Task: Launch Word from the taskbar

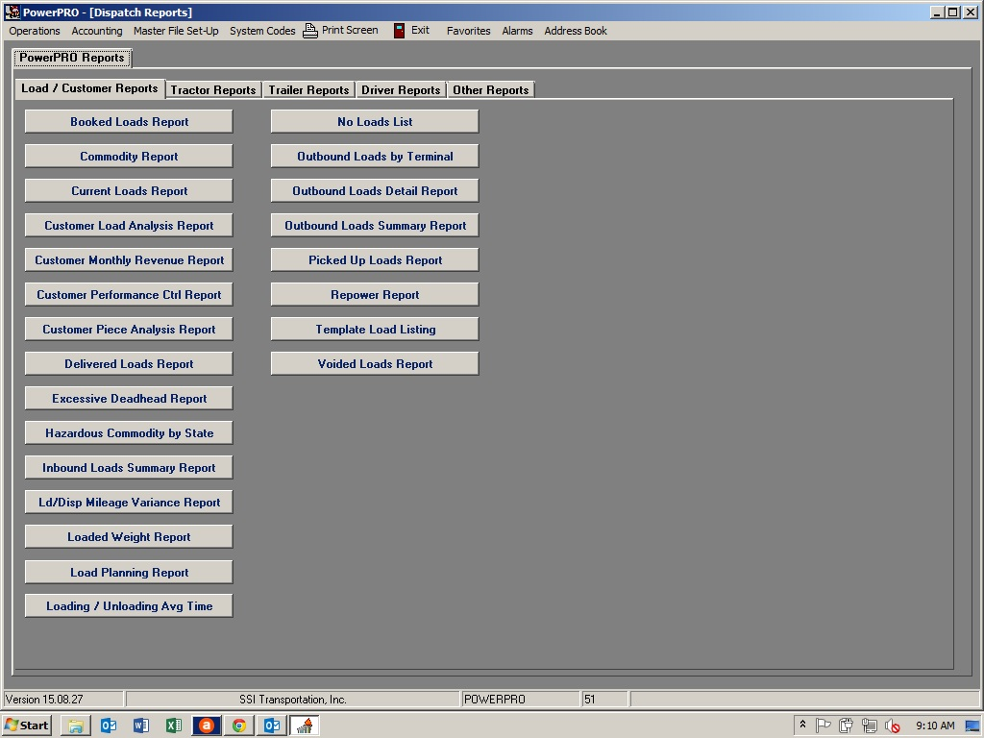Action: coord(141,726)
